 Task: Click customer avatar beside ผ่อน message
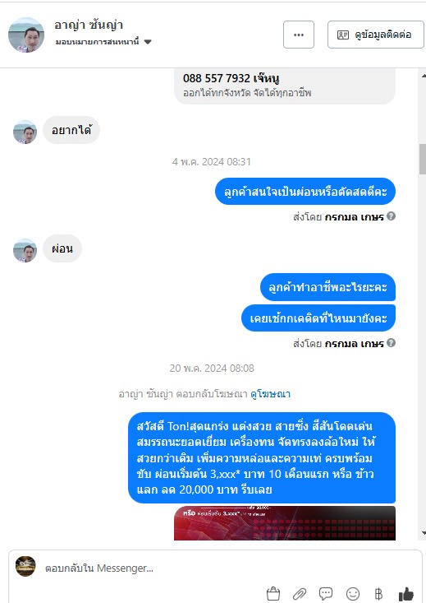point(25,250)
